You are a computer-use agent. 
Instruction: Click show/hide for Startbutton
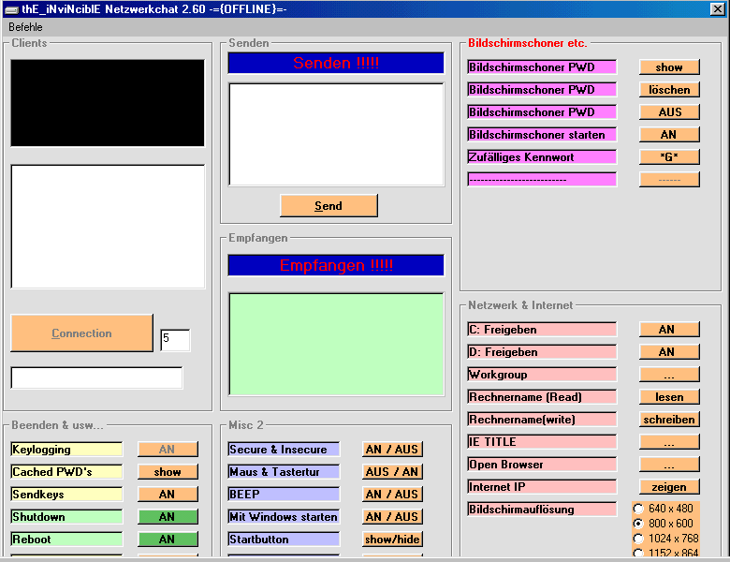tap(392, 540)
